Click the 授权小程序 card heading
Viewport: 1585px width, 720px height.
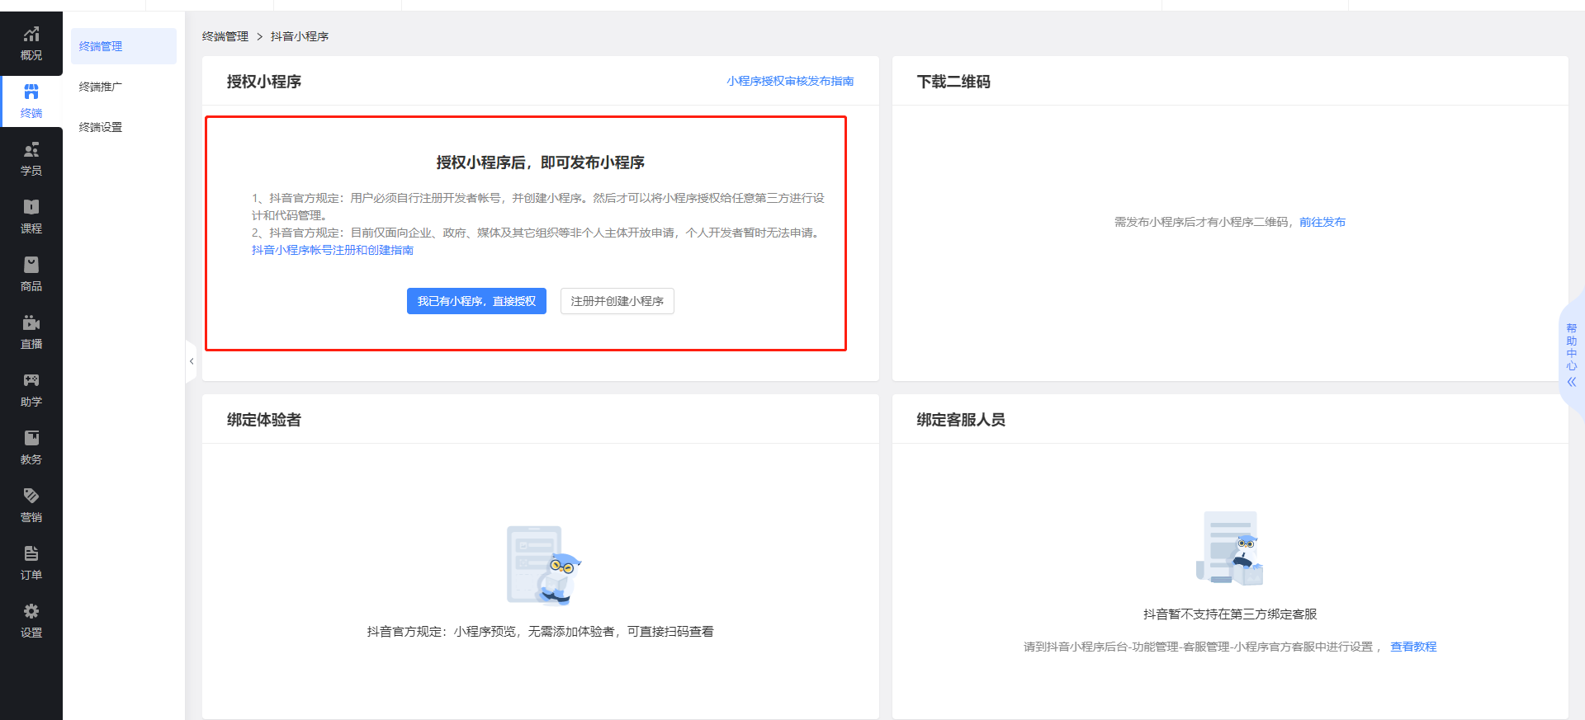tap(264, 82)
